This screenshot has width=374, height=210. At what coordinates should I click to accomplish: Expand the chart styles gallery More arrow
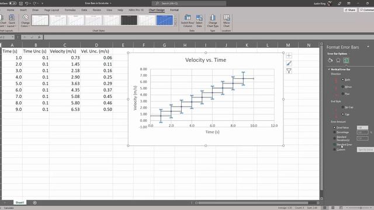click(175, 24)
